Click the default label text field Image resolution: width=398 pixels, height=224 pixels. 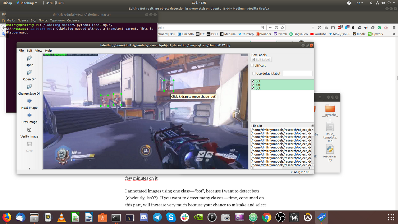(298, 74)
